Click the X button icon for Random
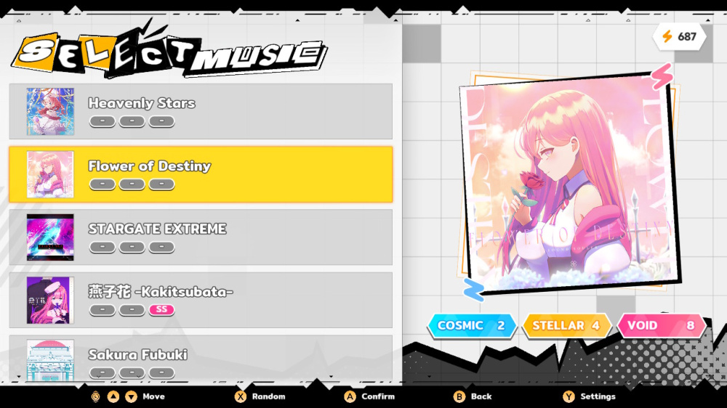 click(x=240, y=396)
